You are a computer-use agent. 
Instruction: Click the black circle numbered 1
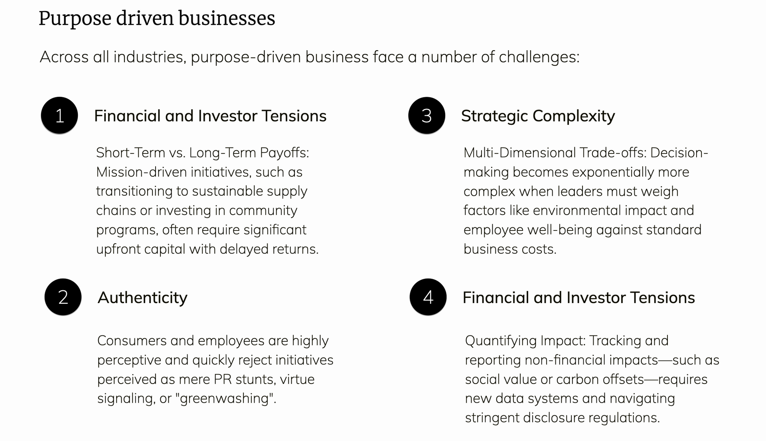[x=59, y=116]
